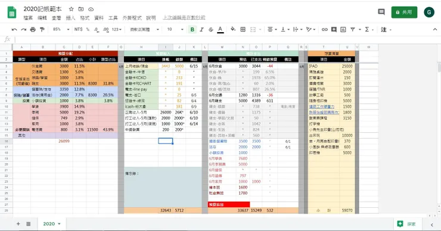Open the 編輯 menu
This screenshot has height=231, width=441.
tap(42, 18)
